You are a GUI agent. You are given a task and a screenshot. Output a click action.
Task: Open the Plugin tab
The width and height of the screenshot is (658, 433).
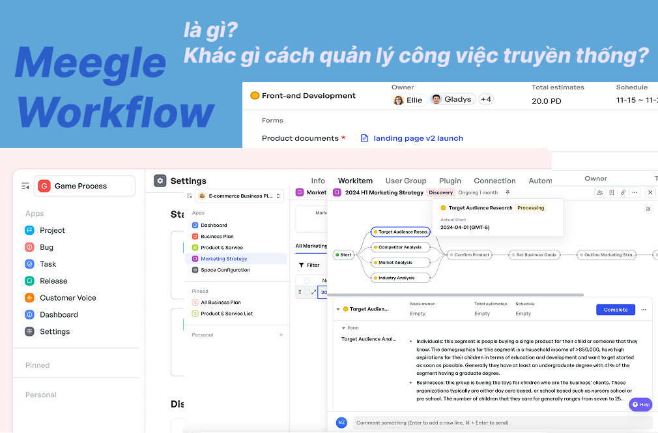click(450, 181)
